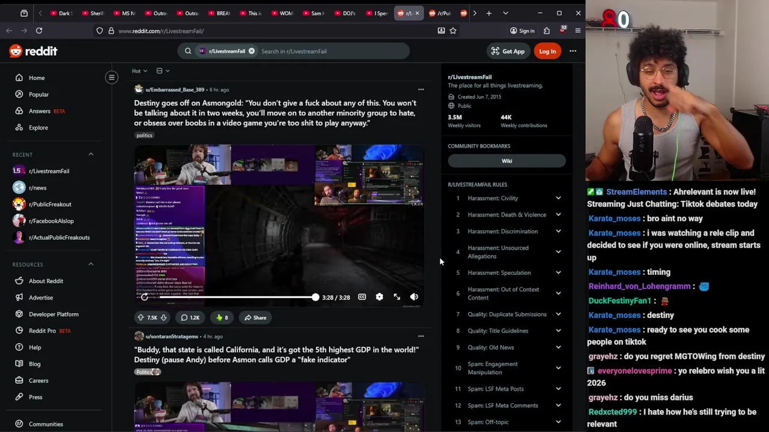
Task: Click the Log In button
Action: click(x=547, y=51)
